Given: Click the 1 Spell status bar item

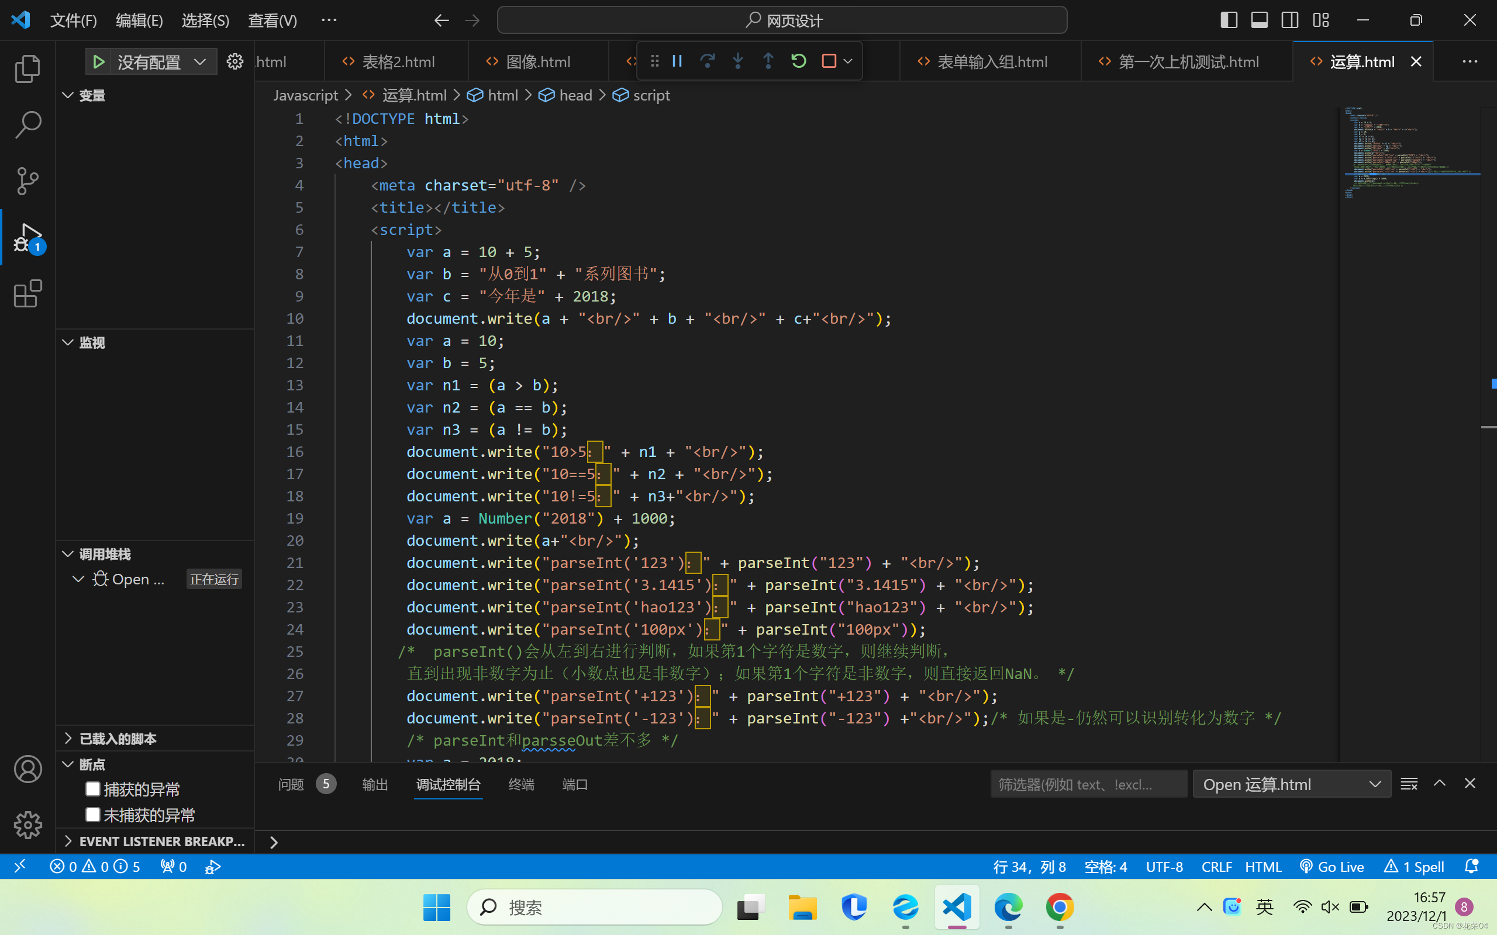Looking at the screenshot, I should (x=1415, y=867).
